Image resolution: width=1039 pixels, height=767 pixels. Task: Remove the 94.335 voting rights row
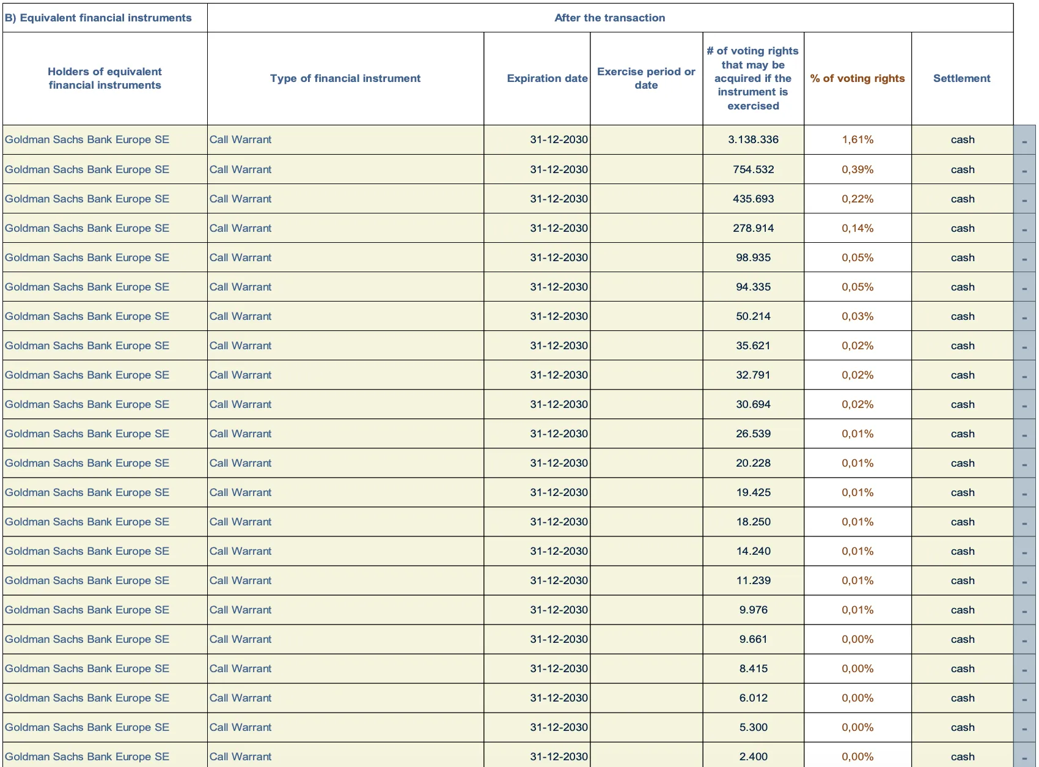[x=1024, y=287]
